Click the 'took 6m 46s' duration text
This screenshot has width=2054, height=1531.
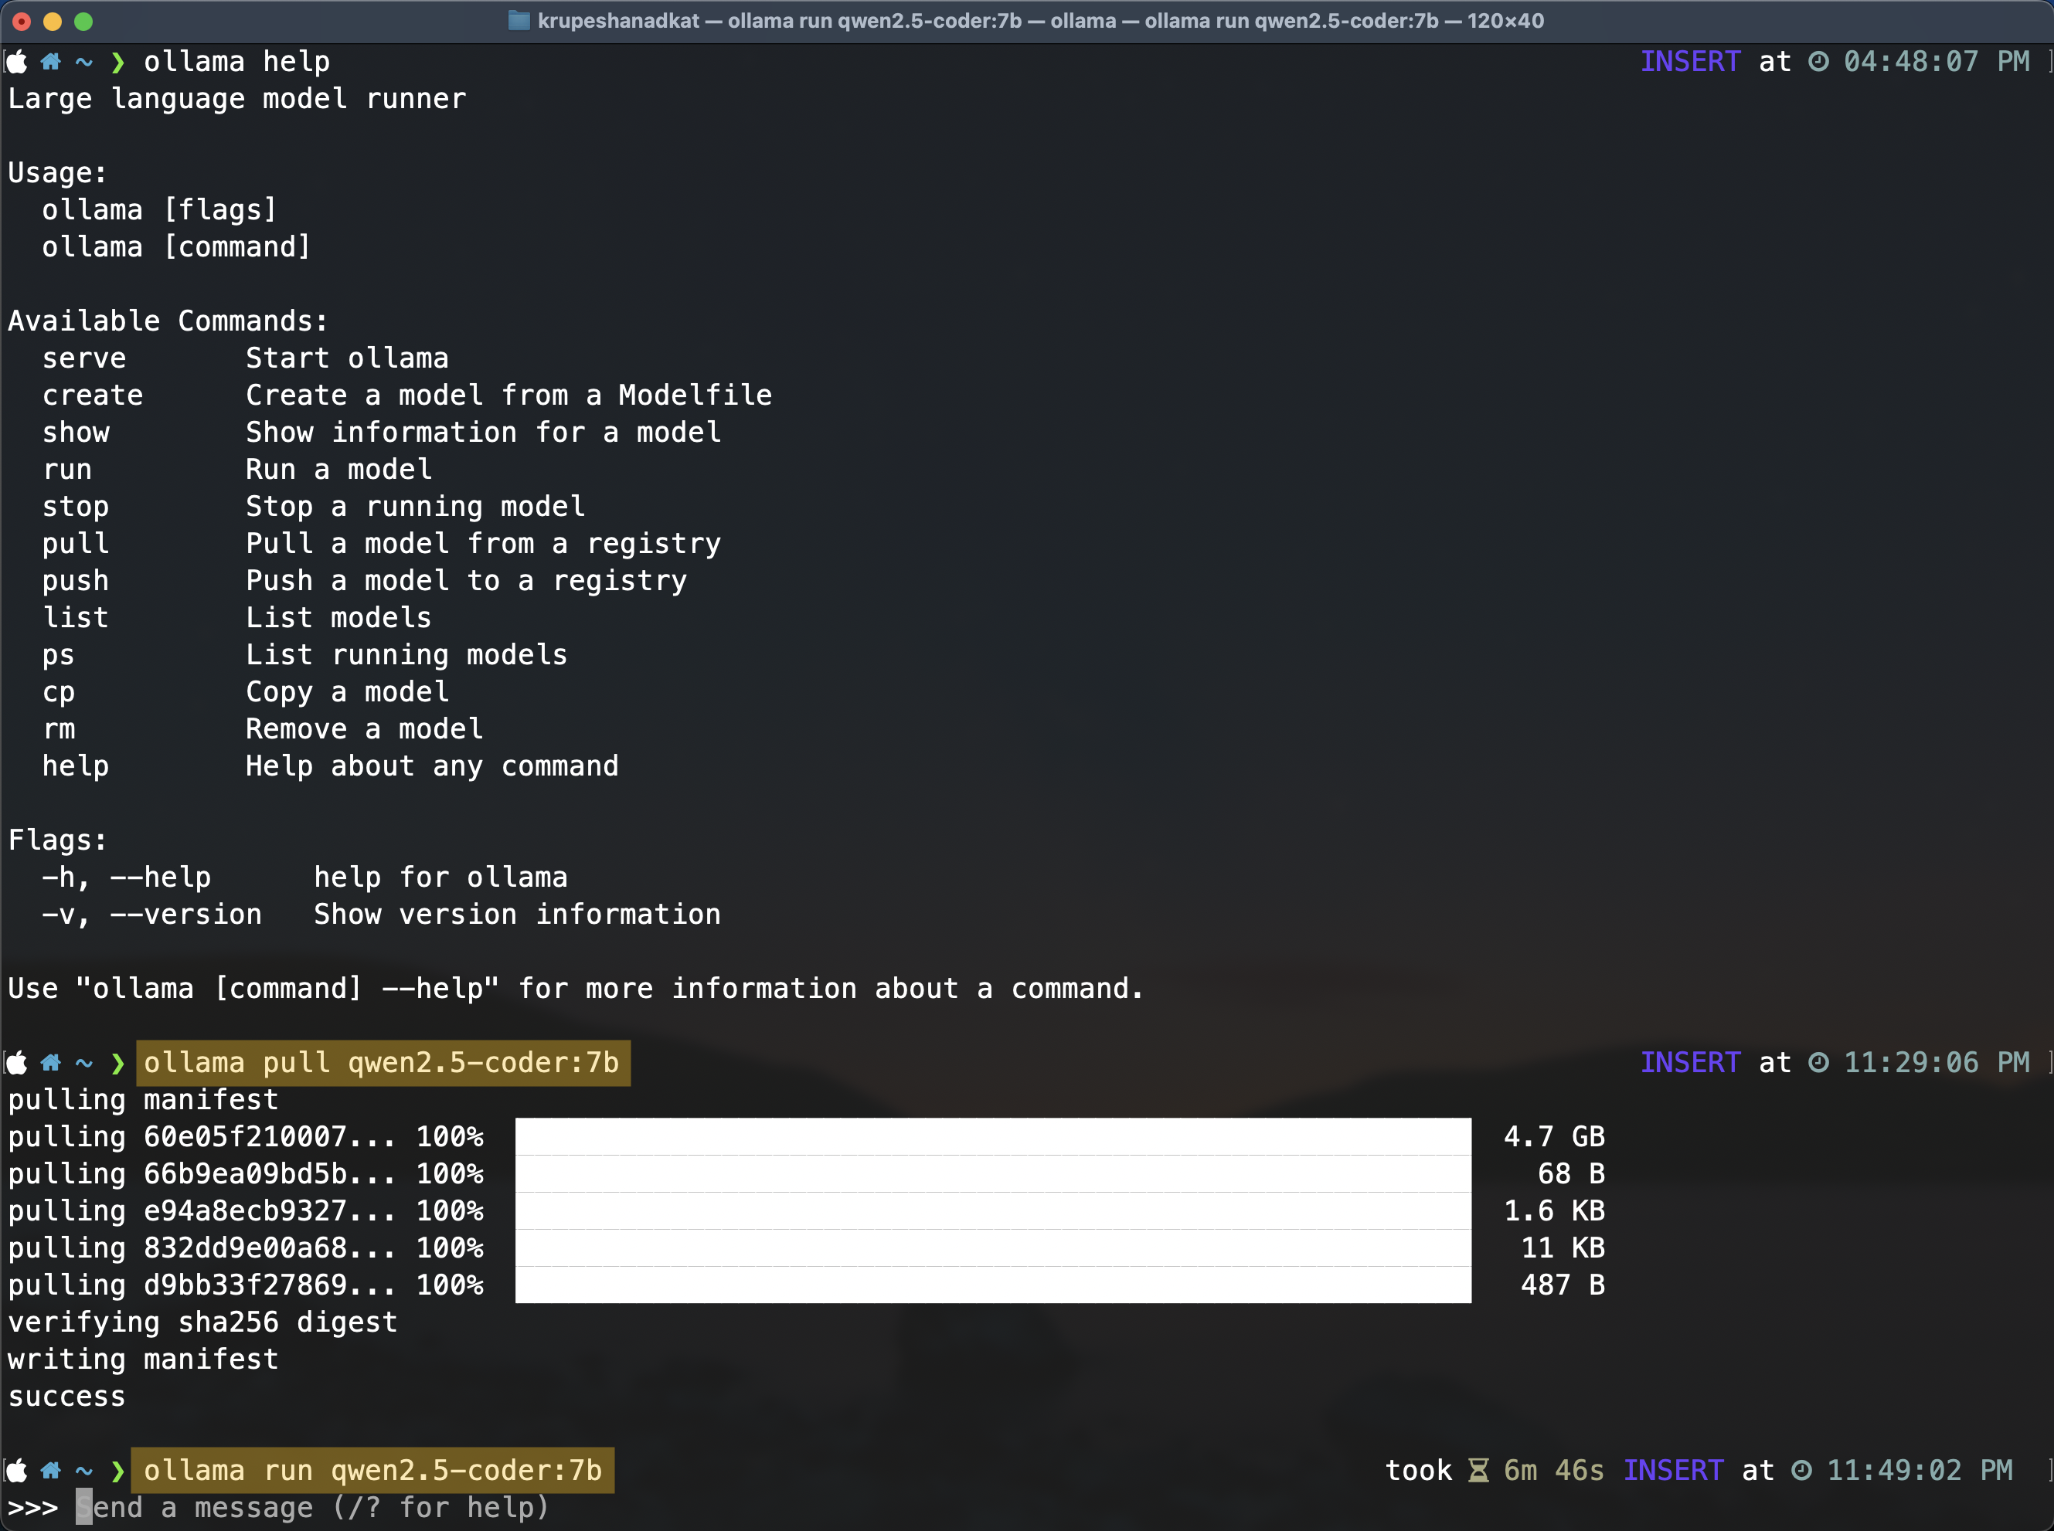tap(1495, 1471)
